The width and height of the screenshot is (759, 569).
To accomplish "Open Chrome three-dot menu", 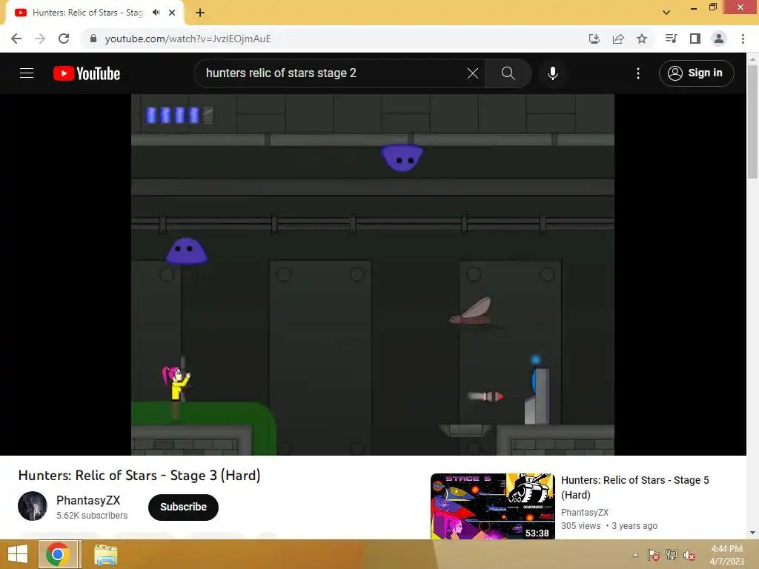I will tap(743, 39).
